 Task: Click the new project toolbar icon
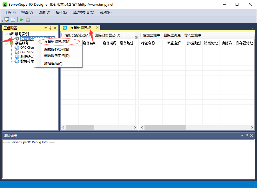point(7,19)
